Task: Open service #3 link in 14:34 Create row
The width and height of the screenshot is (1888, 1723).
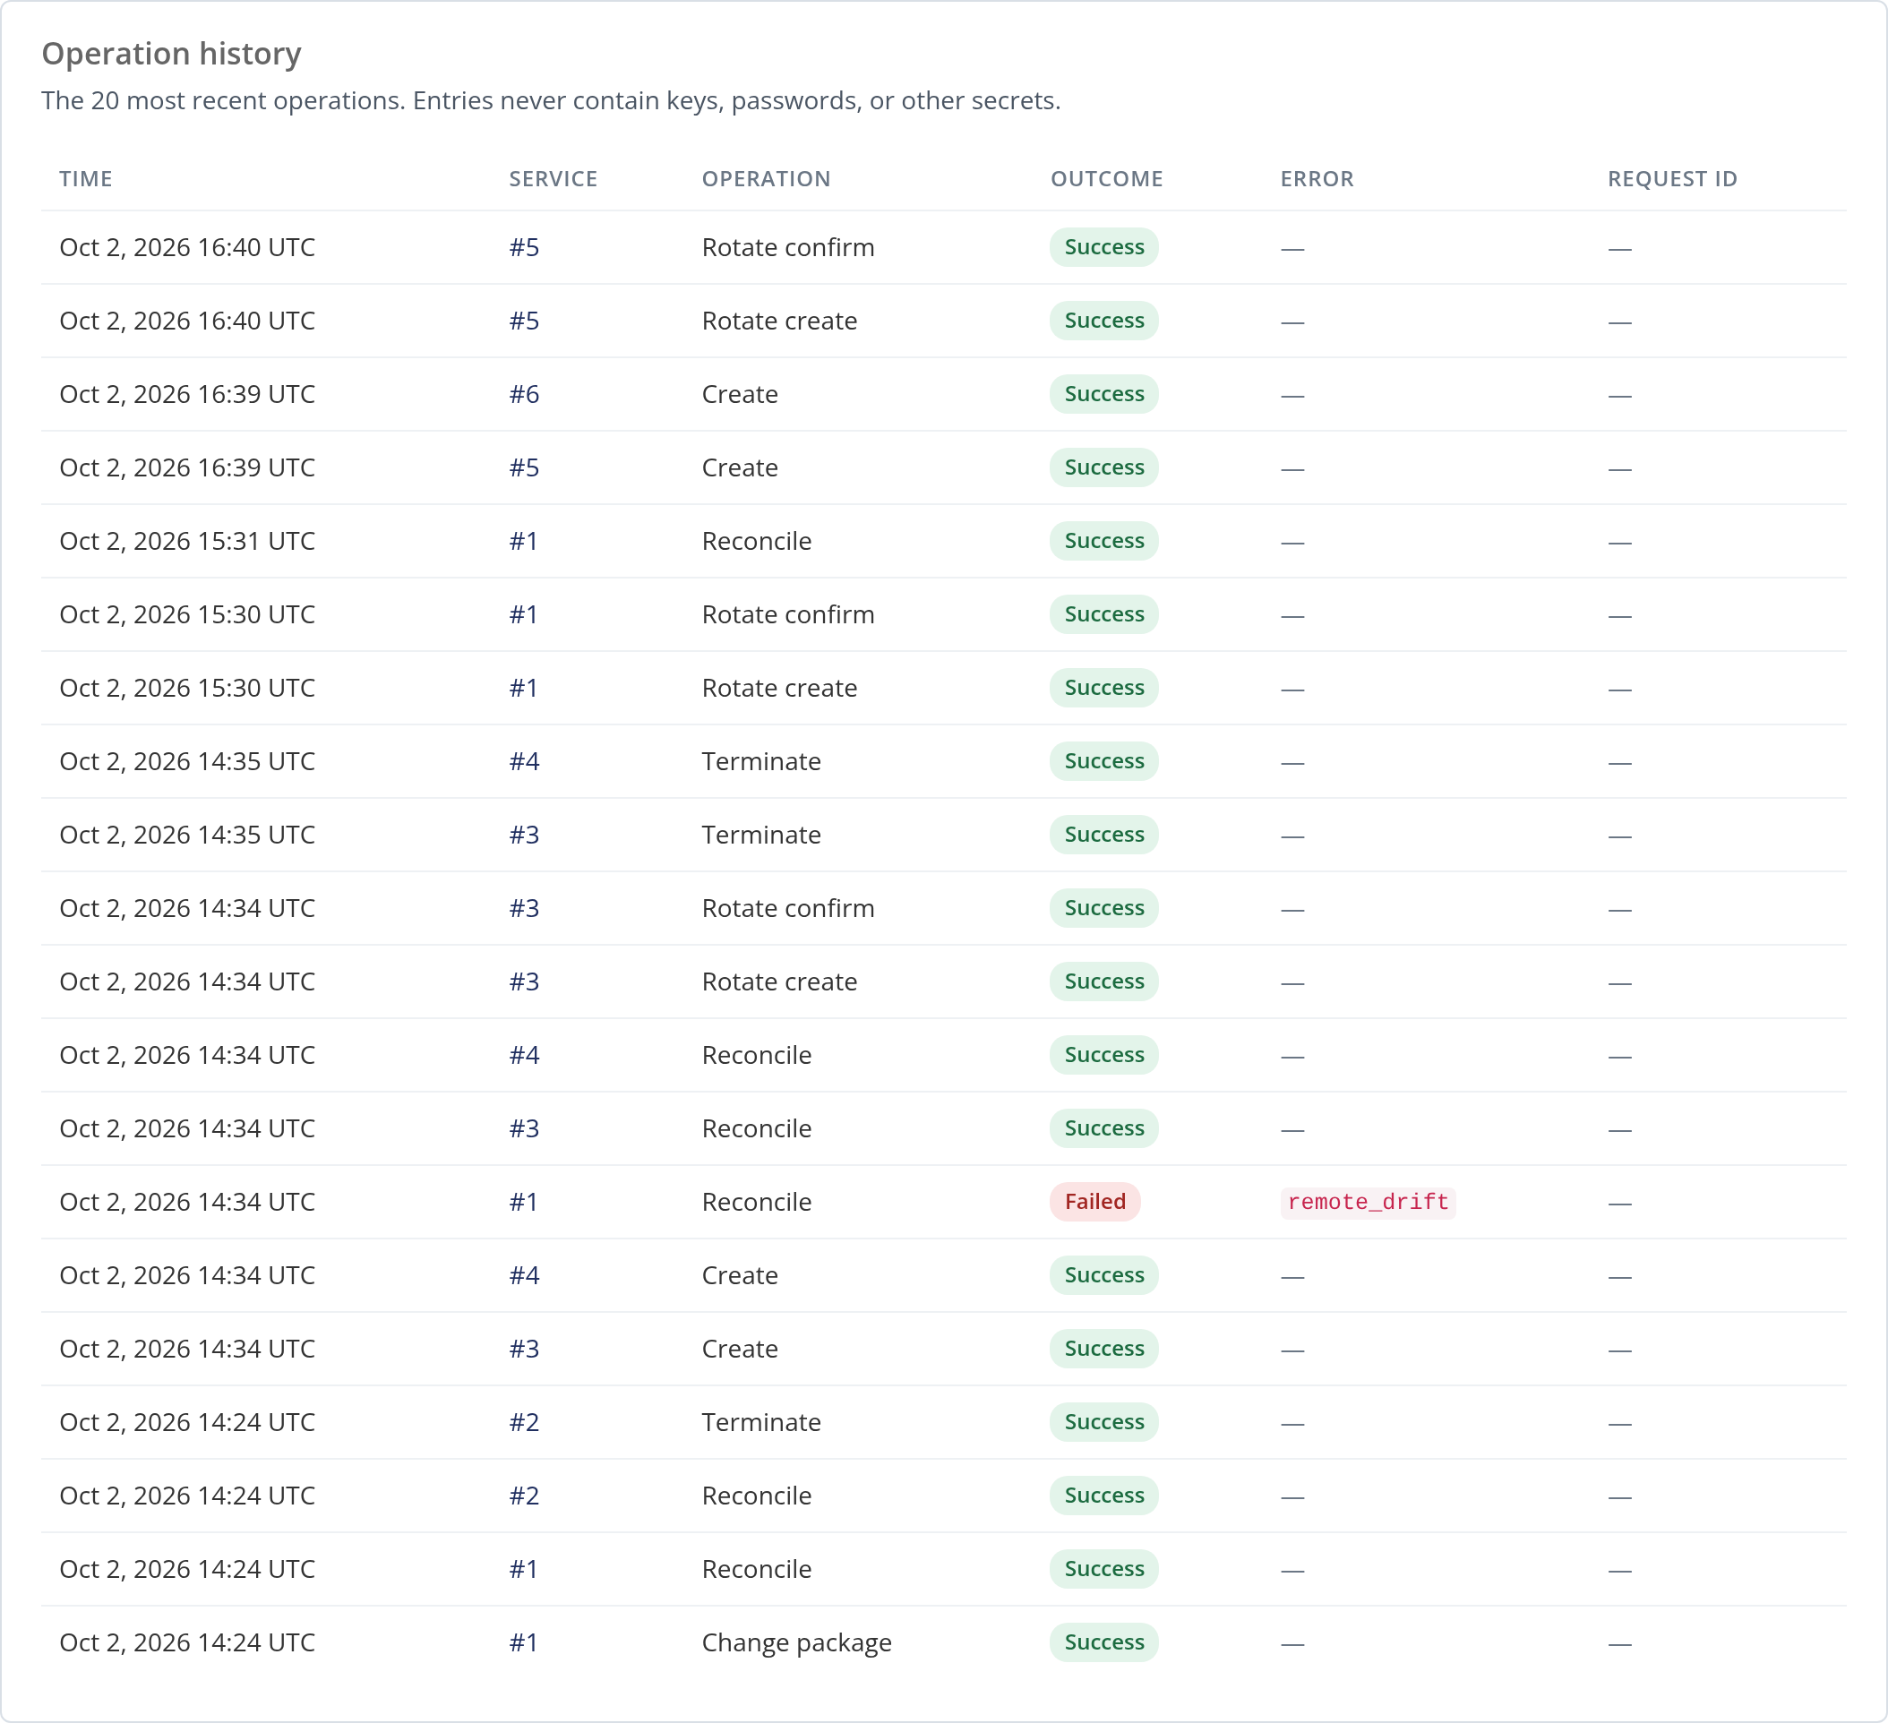Action: pyautogui.click(x=524, y=1349)
